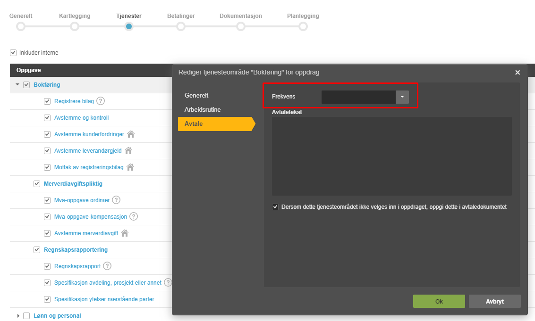Open the Avstemme og kontroll link
This screenshot has height=321, width=535.
[82, 117]
